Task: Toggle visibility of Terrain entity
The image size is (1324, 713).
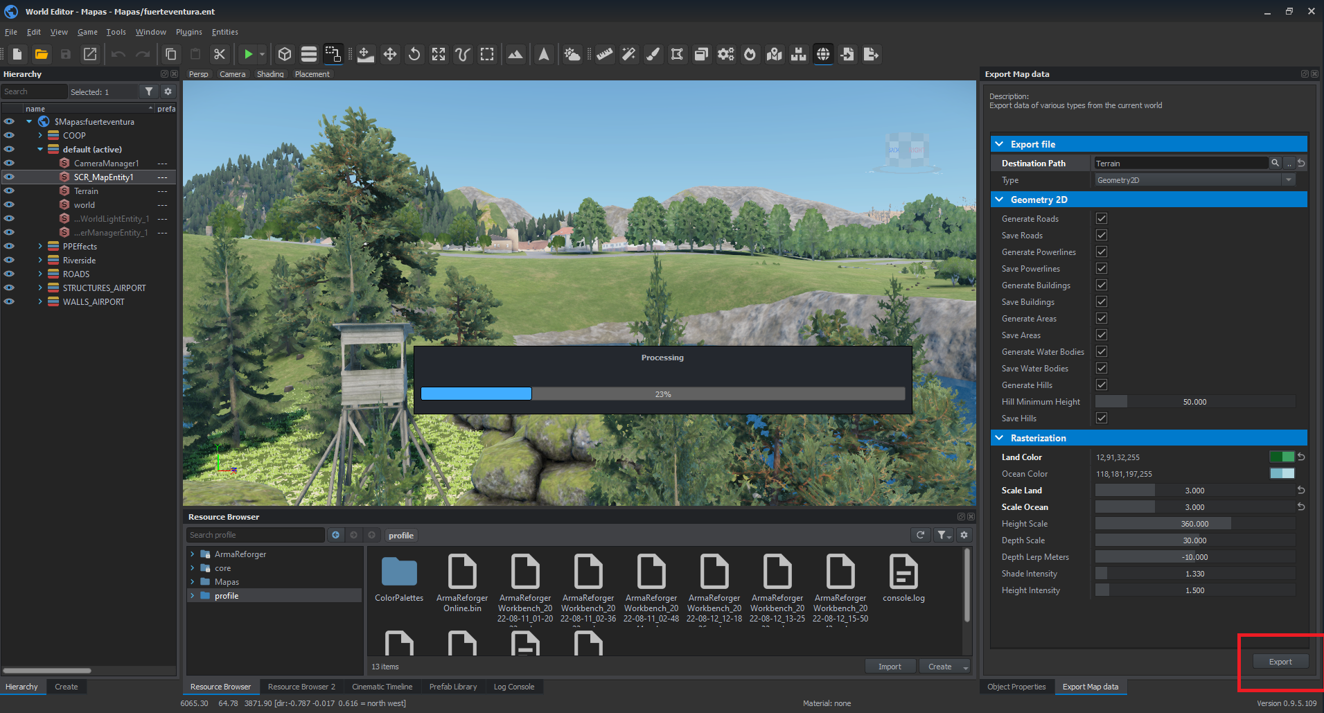Action: click(x=9, y=191)
